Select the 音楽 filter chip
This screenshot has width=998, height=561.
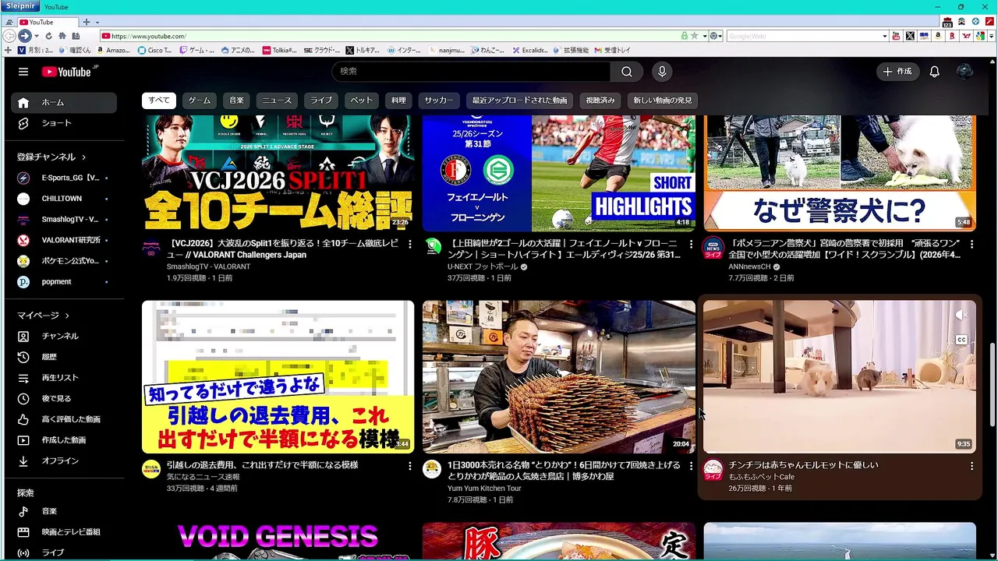point(236,101)
